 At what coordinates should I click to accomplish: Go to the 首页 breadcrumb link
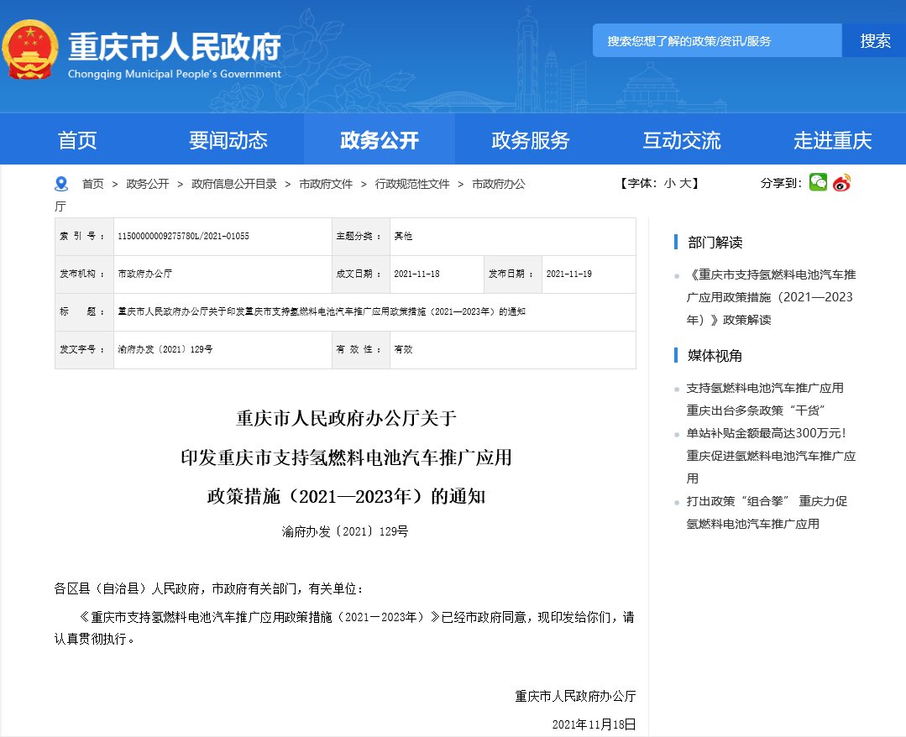pyautogui.click(x=93, y=184)
